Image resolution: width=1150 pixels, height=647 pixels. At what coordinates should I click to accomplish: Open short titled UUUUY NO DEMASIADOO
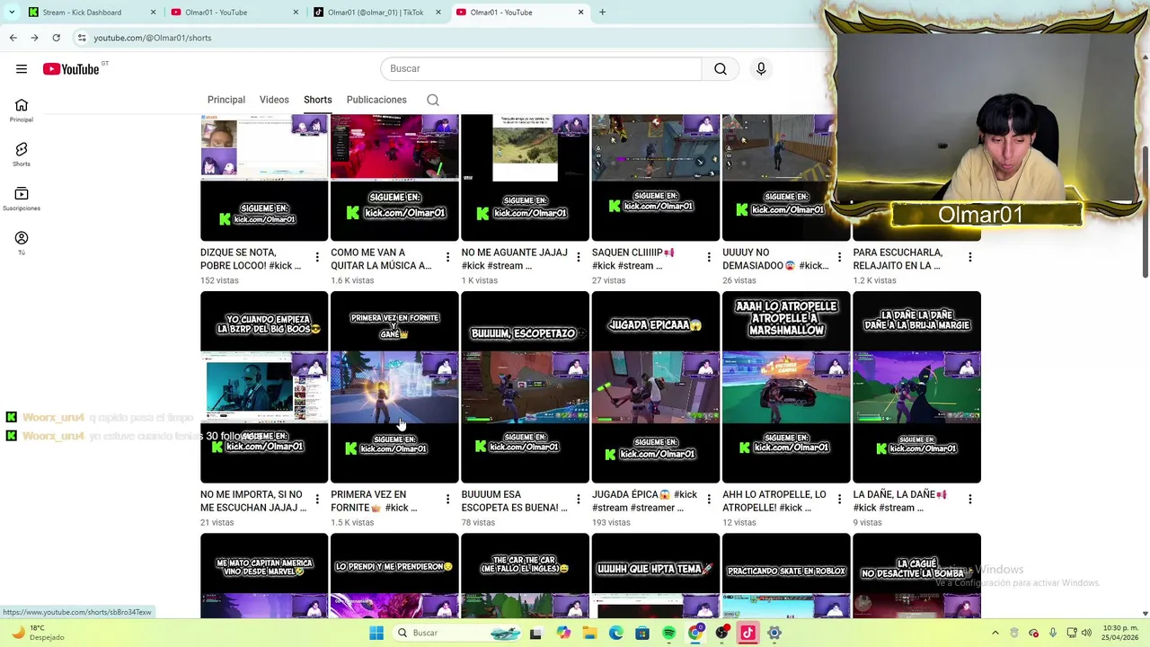775,259
